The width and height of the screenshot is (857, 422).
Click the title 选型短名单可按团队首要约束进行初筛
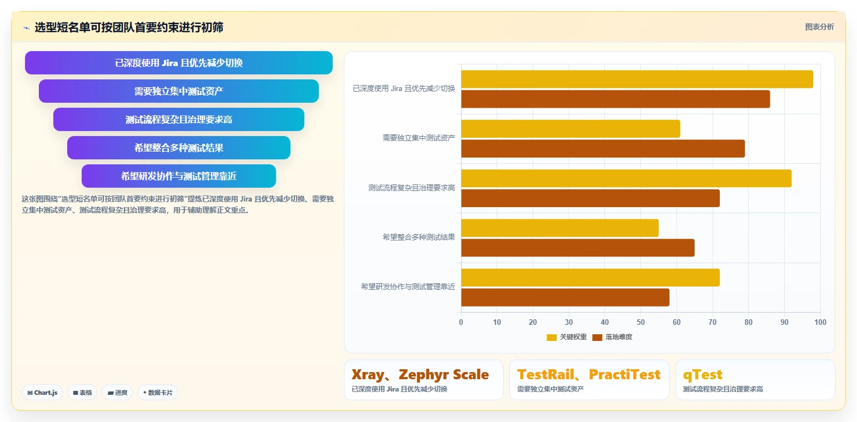pyautogui.click(x=129, y=27)
